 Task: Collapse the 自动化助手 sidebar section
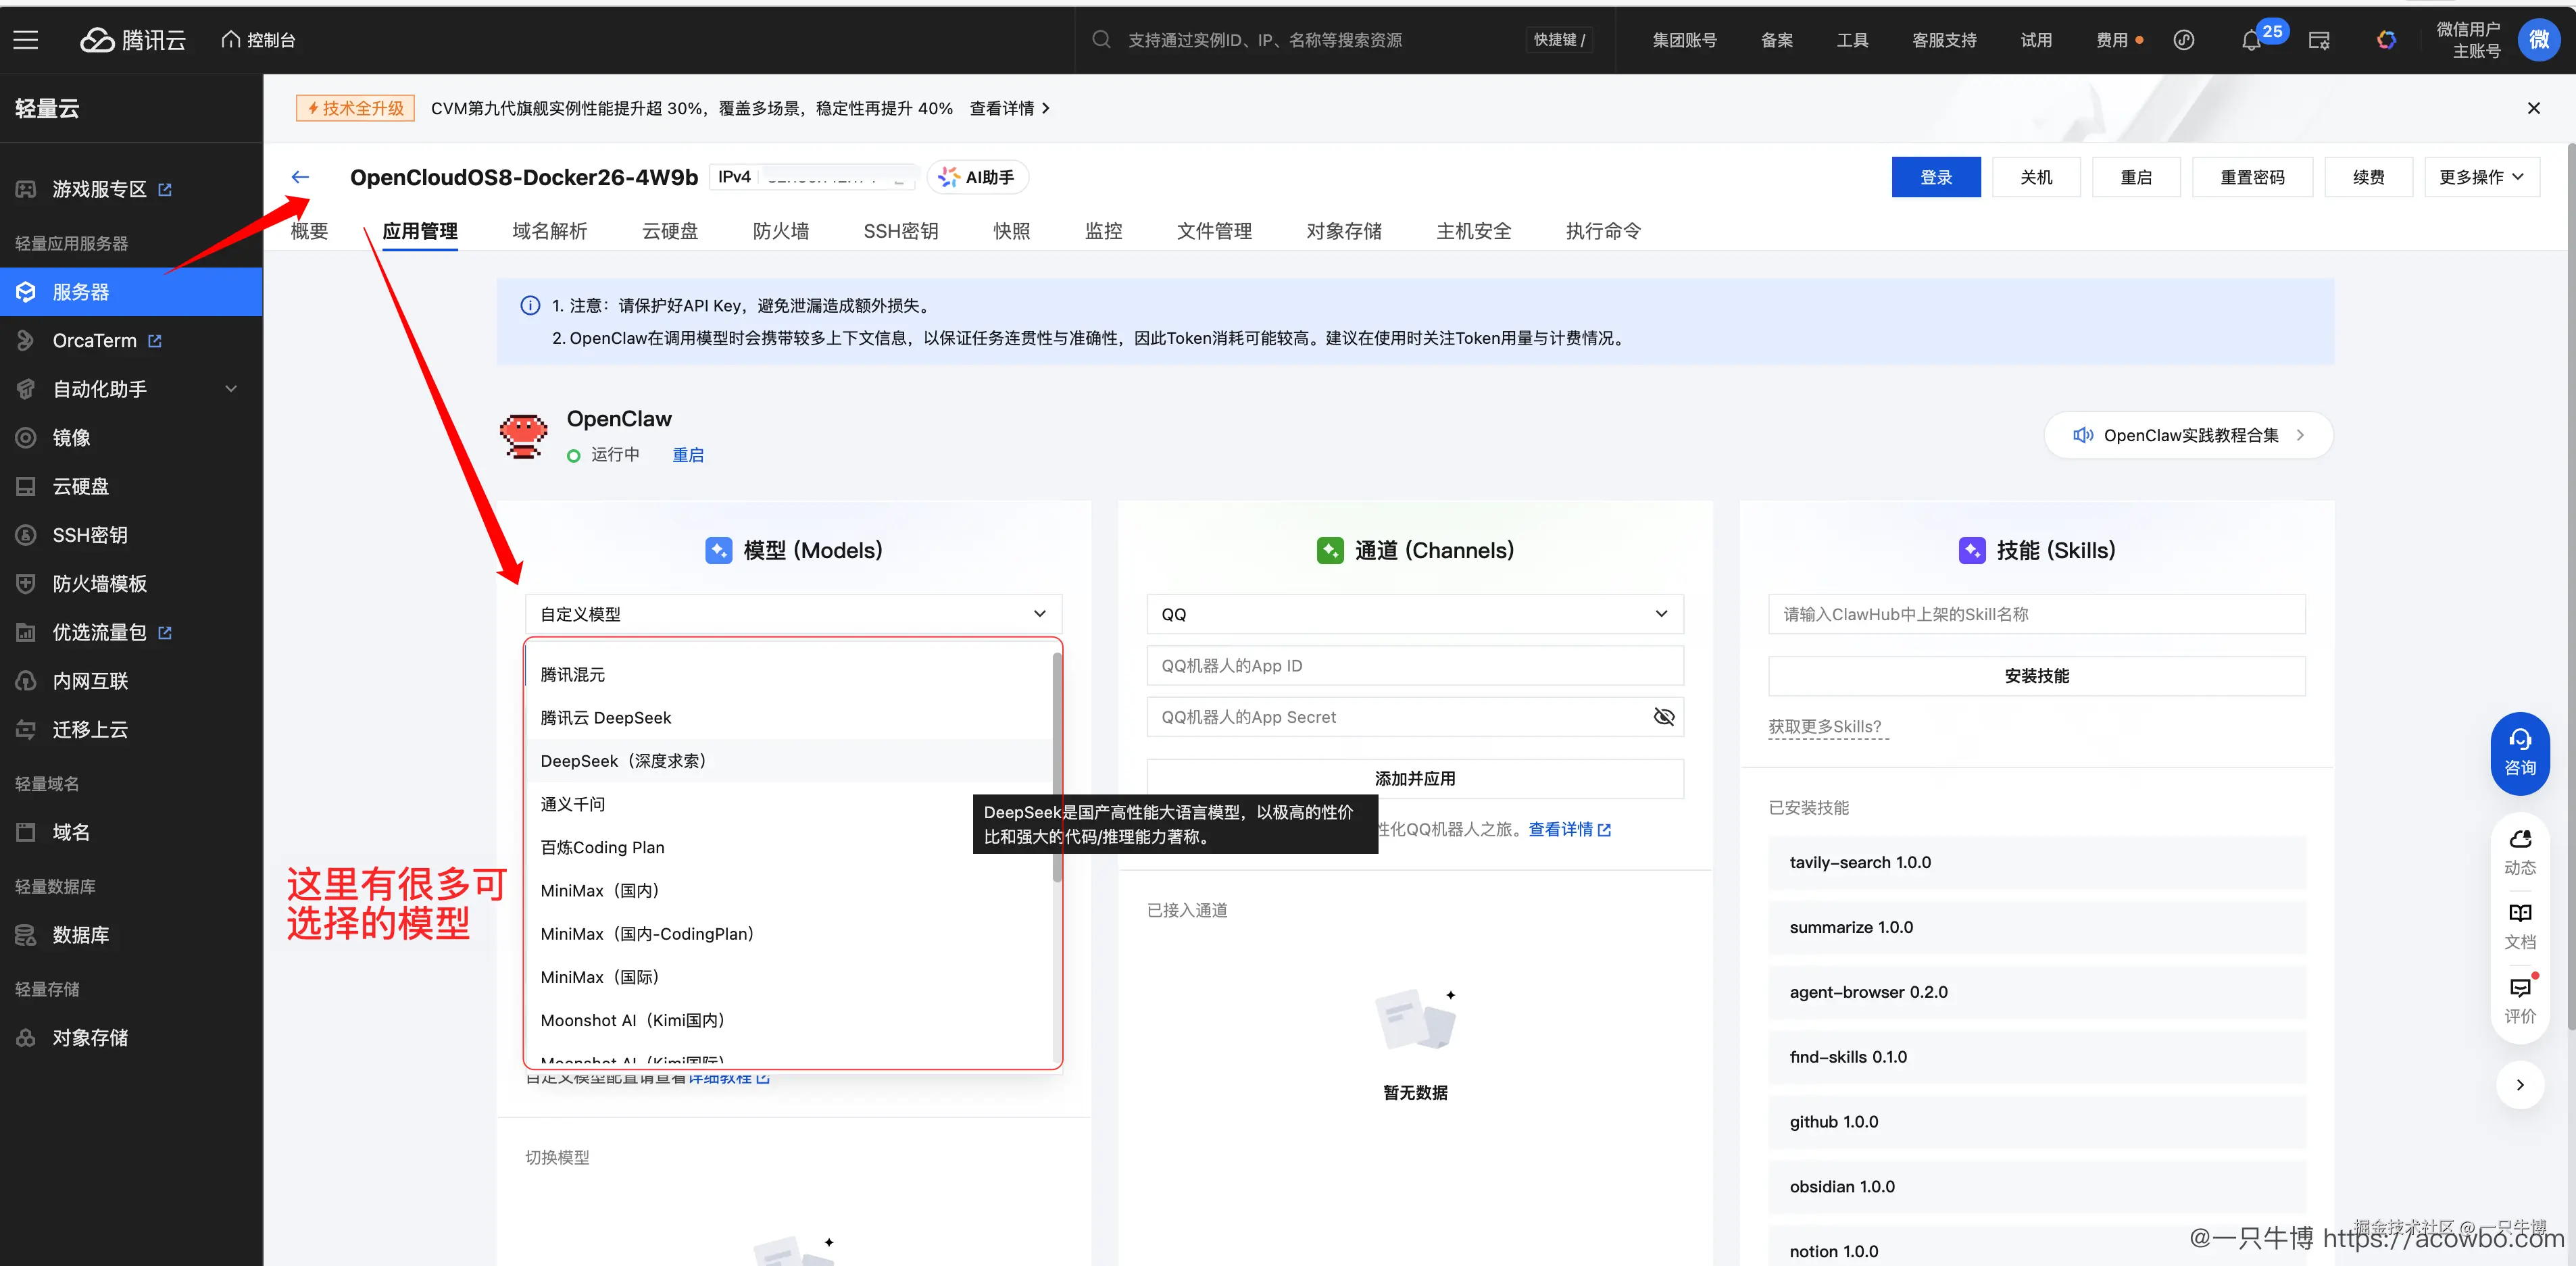click(x=231, y=389)
